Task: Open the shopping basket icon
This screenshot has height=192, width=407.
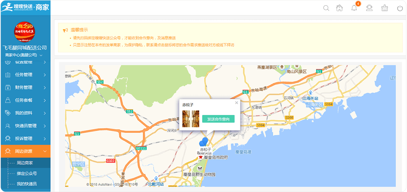Action: click(385, 8)
